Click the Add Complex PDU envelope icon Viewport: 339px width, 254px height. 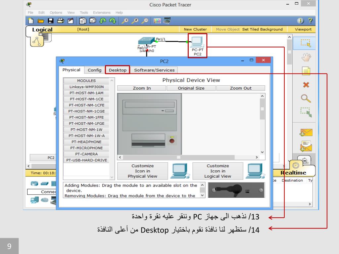tap(306, 146)
